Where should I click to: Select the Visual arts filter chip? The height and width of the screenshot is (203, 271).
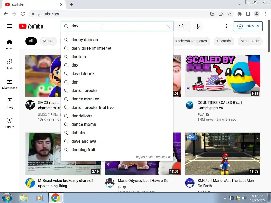tap(250, 41)
